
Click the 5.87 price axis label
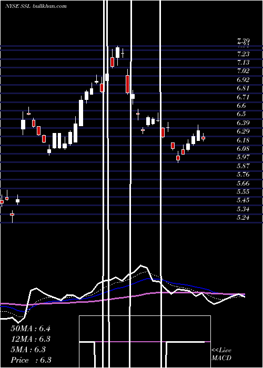[243, 166]
